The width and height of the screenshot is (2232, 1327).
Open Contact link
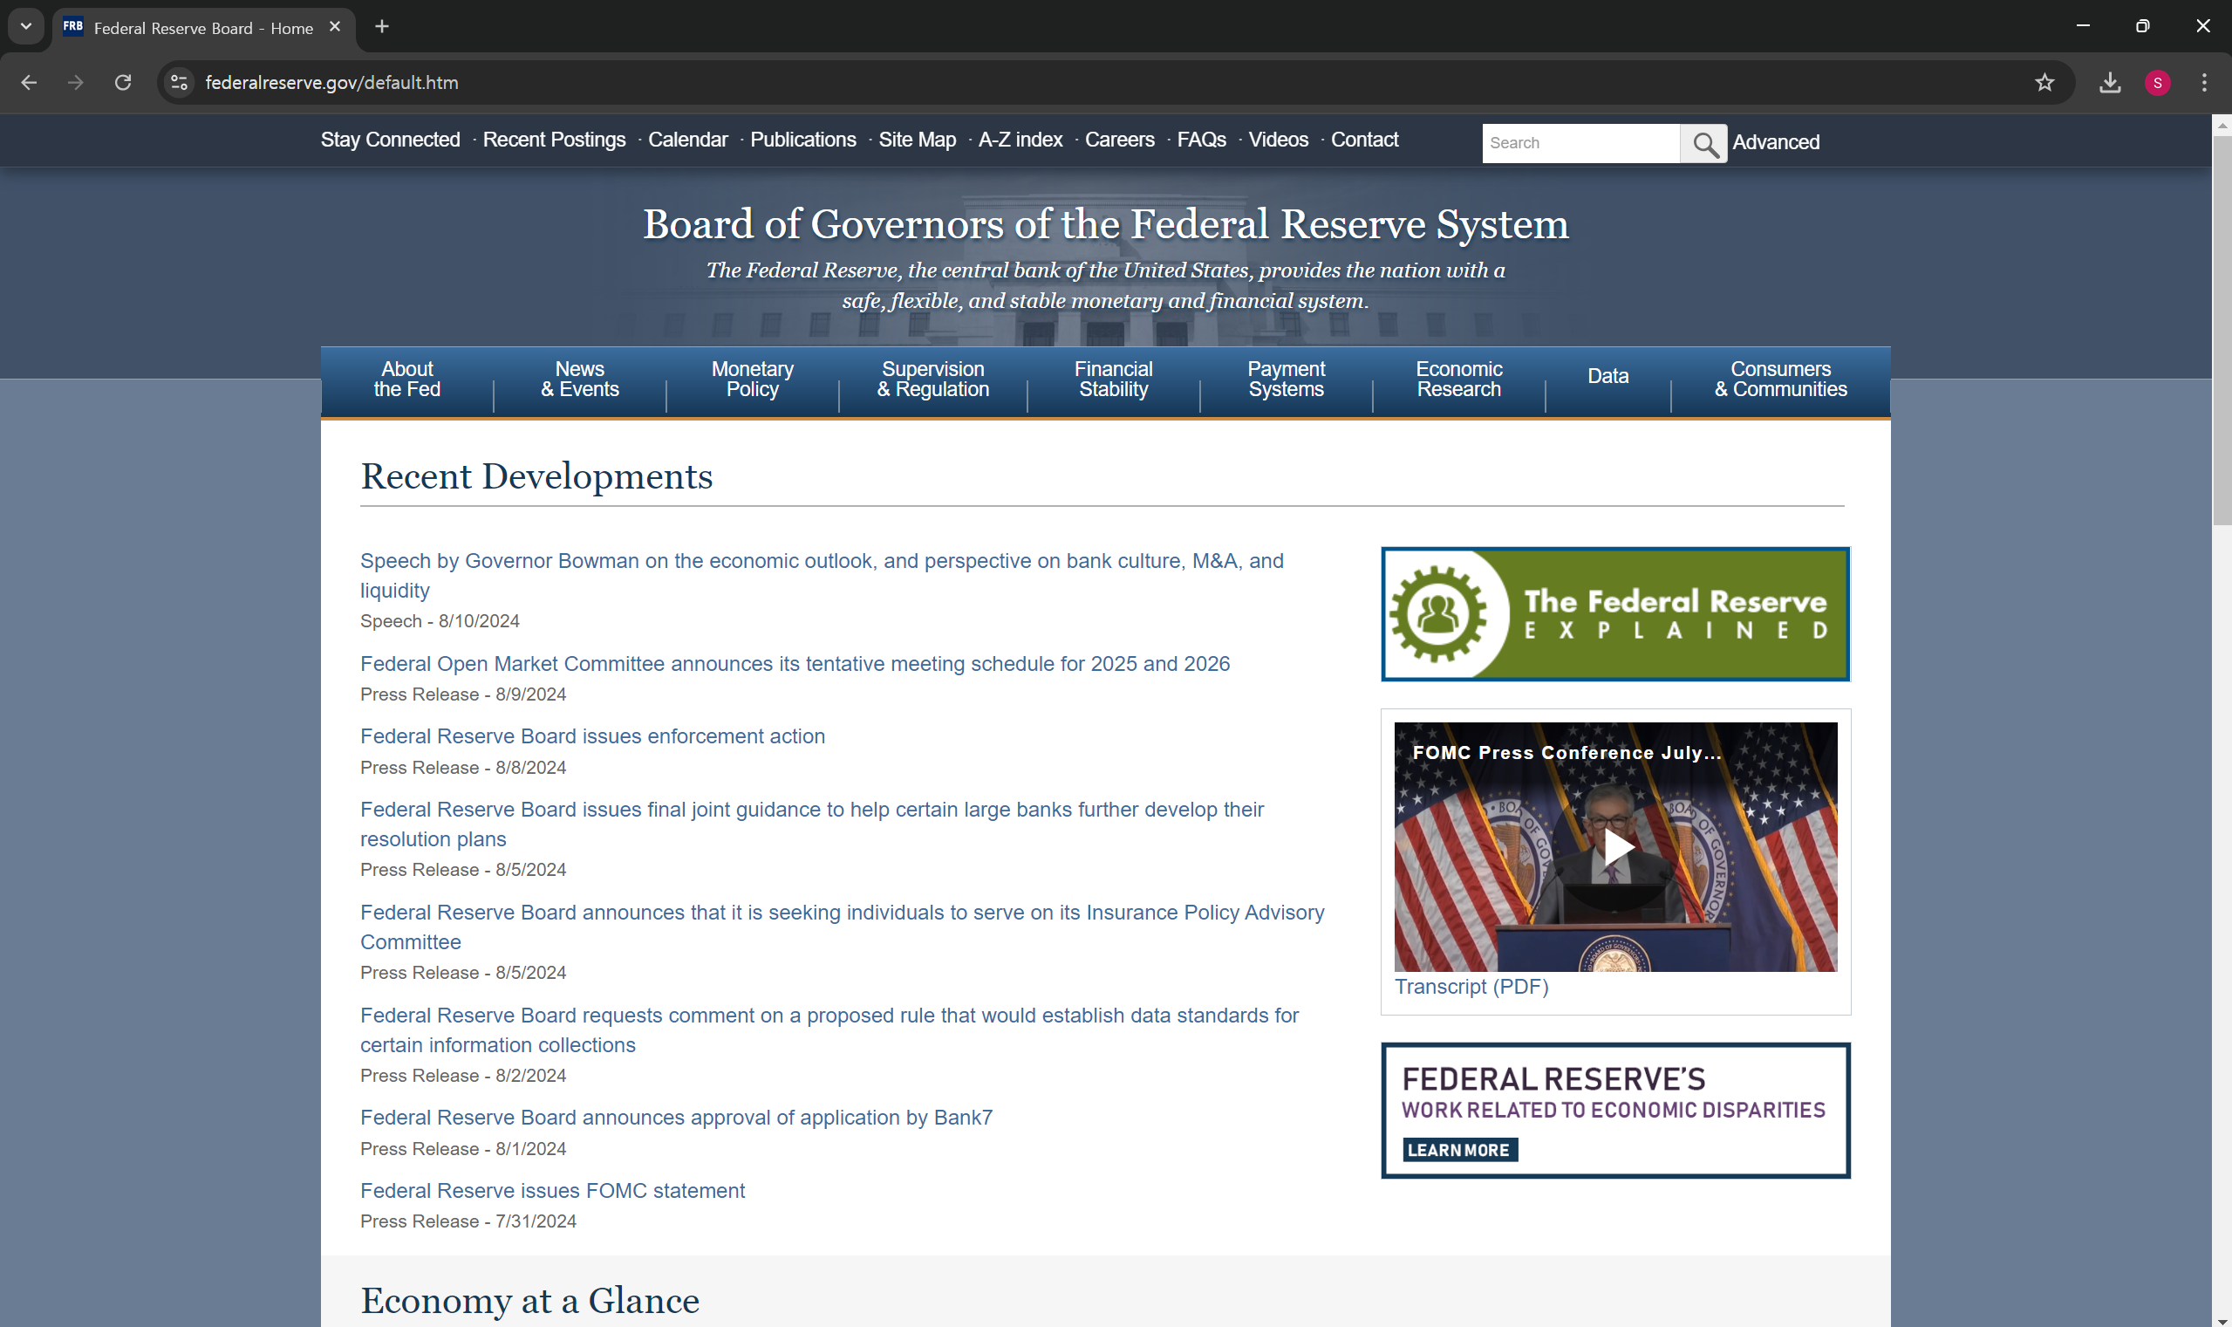[x=1364, y=140]
